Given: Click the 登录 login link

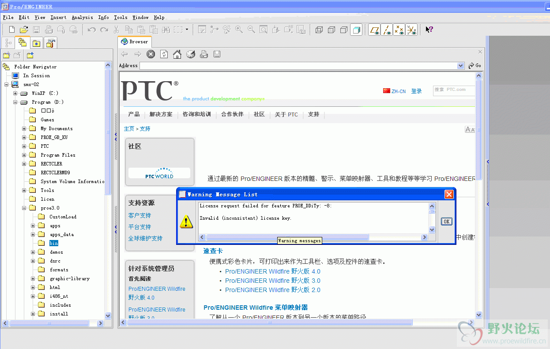Looking at the screenshot, I should [x=416, y=91].
